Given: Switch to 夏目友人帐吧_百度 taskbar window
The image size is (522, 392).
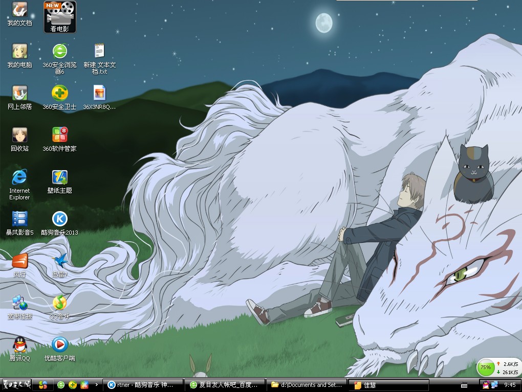Looking at the screenshot, I should [x=225, y=385].
